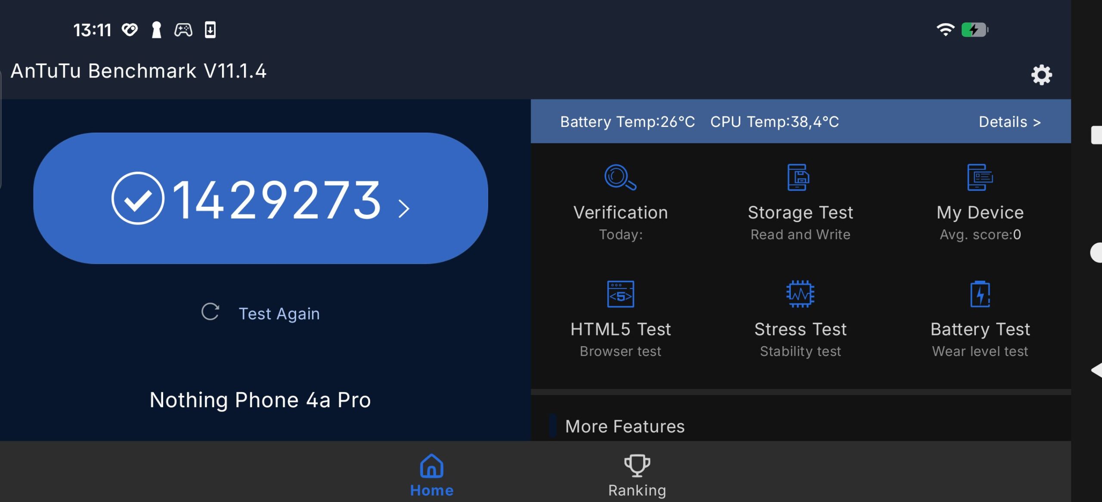Open the Verification magnifier icon
Image resolution: width=1102 pixels, height=502 pixels.
coord(620,177)
